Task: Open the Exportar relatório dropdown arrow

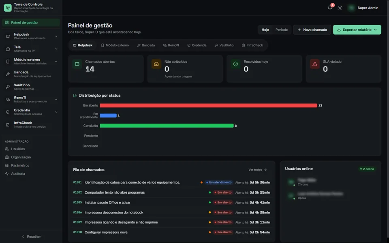Action: pos(375,30)
